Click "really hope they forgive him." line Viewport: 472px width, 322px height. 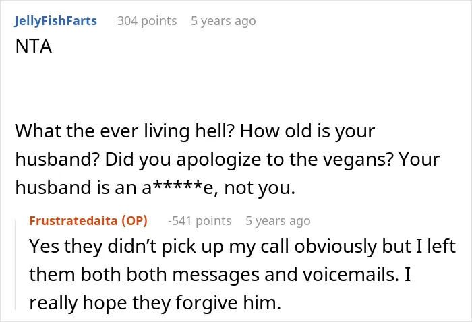[155, 303]
